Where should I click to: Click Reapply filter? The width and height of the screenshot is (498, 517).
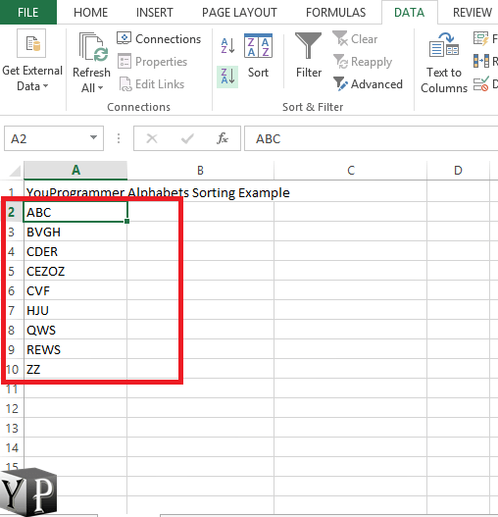(x=363, y=62)
